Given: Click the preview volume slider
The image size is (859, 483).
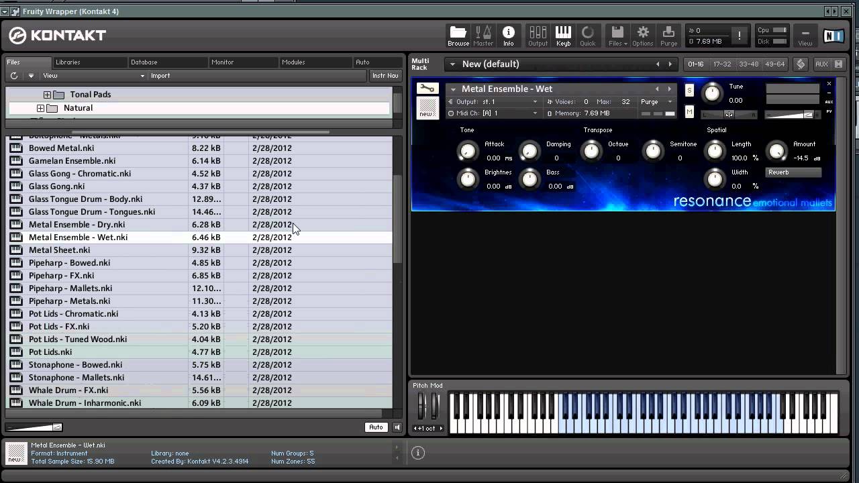Looking at the screenshot, I should tap(34, 427).
